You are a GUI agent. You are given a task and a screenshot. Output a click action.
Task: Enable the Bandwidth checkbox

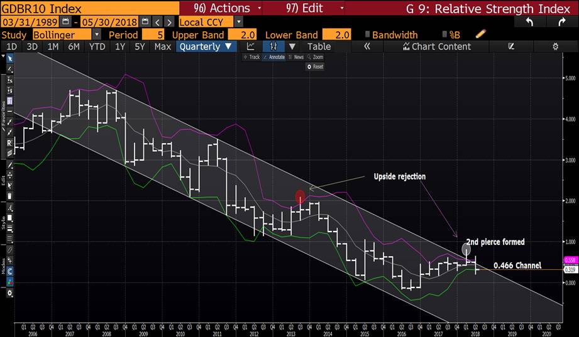pyautogui.click(x=367, y=35)
